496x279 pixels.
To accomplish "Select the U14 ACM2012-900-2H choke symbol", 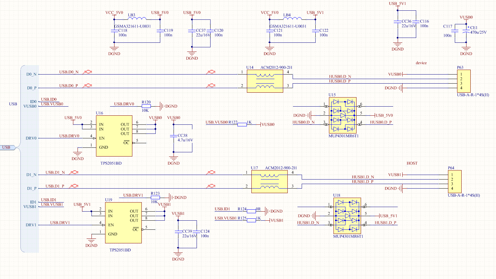I will pos(265,81).
